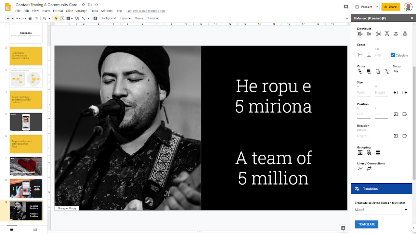Screen dimensions: 416x234
Task: Open the Present options dropdown arrow
Action: tap(377, 7)
